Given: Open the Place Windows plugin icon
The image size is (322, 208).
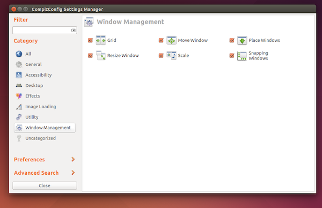Looking at the screenshot, I should [242, 40].
